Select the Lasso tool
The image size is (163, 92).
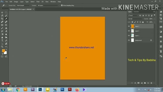coord(2,16)
